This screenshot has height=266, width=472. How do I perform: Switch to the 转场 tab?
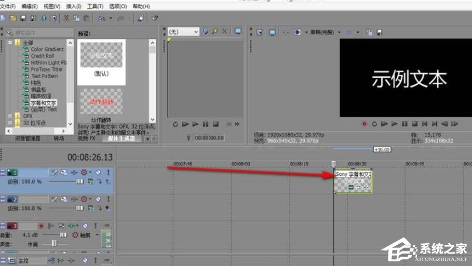tap(59, 138)
